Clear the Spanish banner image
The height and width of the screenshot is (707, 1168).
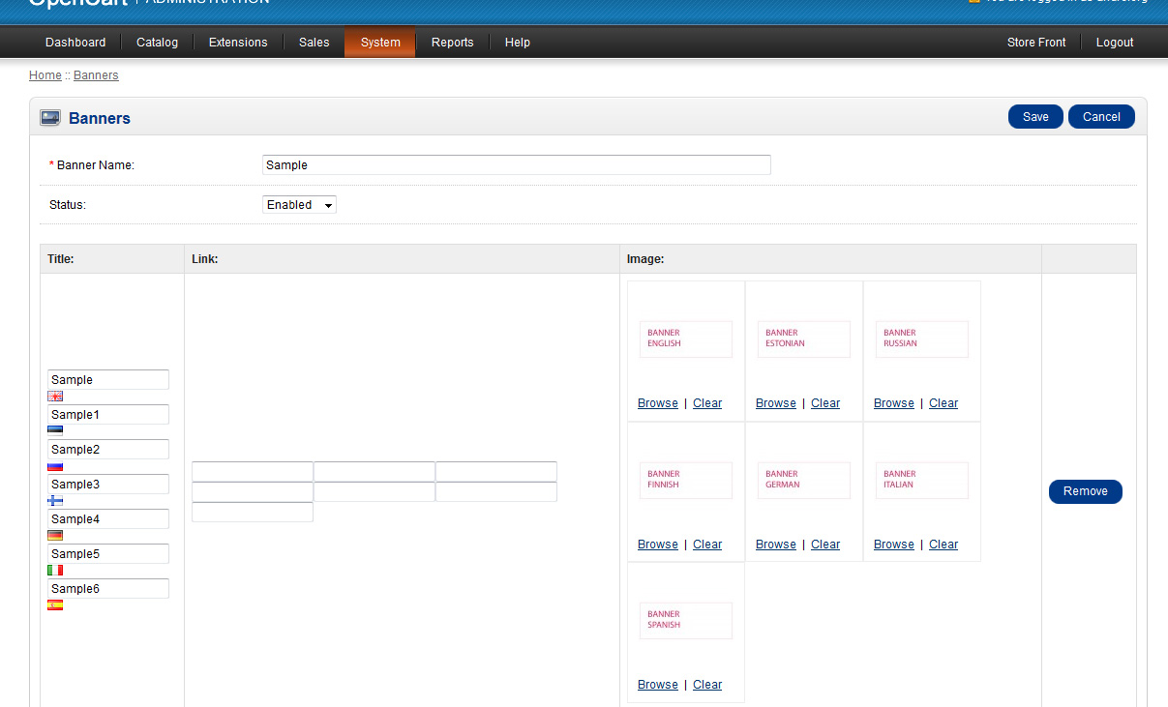(707, 685)
